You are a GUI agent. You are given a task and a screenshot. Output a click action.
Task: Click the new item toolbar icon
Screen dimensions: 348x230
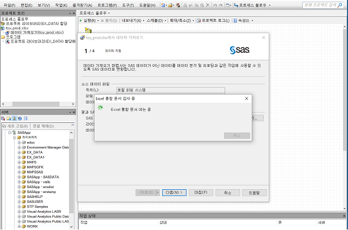tap(163, 5)
